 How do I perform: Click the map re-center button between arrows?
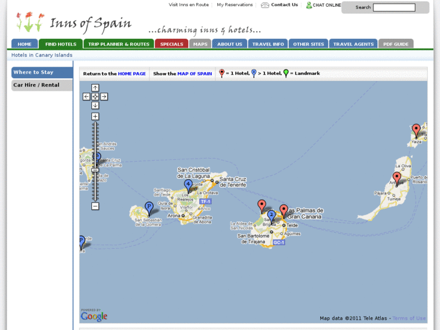[x=95, y=97]
